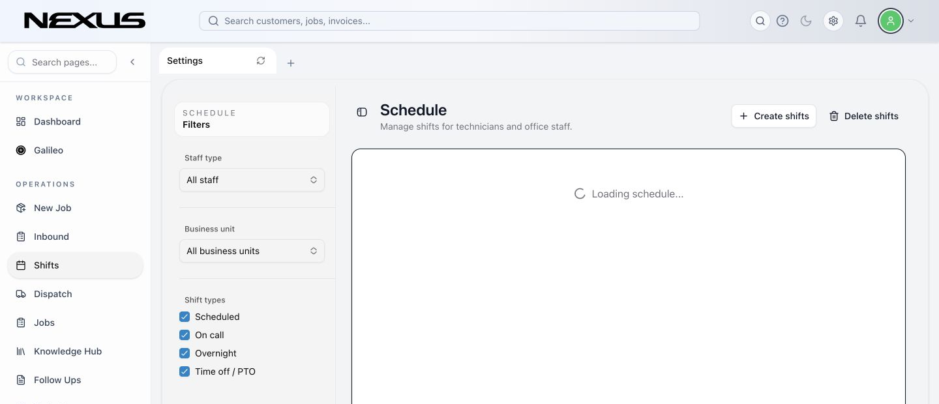Collapse the sidebar with the chevron

[x=132, y=62]
